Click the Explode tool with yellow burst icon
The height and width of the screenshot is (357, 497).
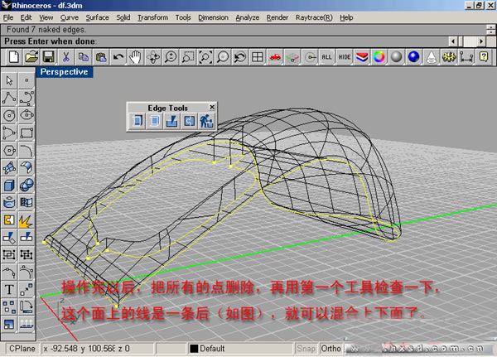(26, 221)
